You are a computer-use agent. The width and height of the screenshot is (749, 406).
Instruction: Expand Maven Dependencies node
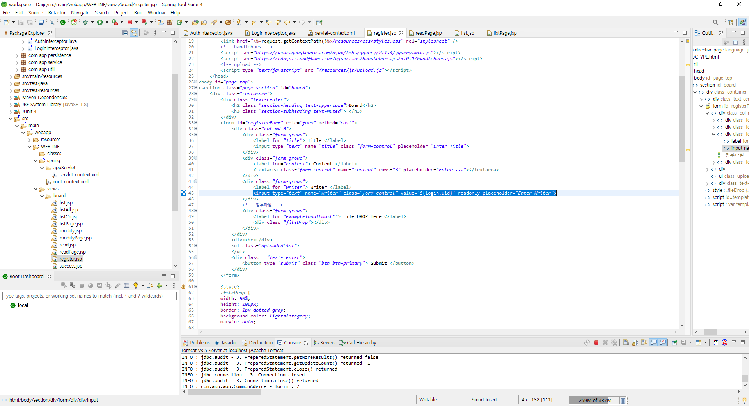tap(11, 98)
